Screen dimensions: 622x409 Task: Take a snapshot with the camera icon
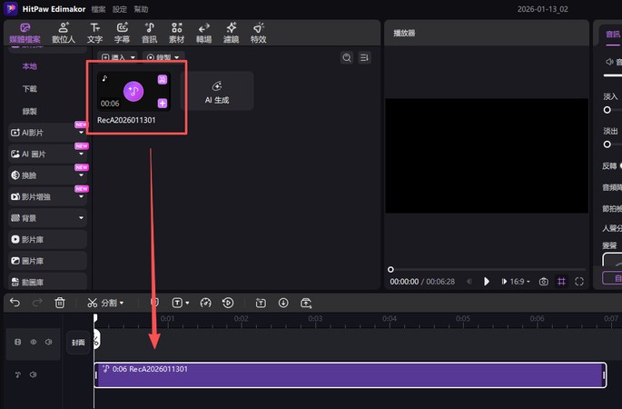543,282
